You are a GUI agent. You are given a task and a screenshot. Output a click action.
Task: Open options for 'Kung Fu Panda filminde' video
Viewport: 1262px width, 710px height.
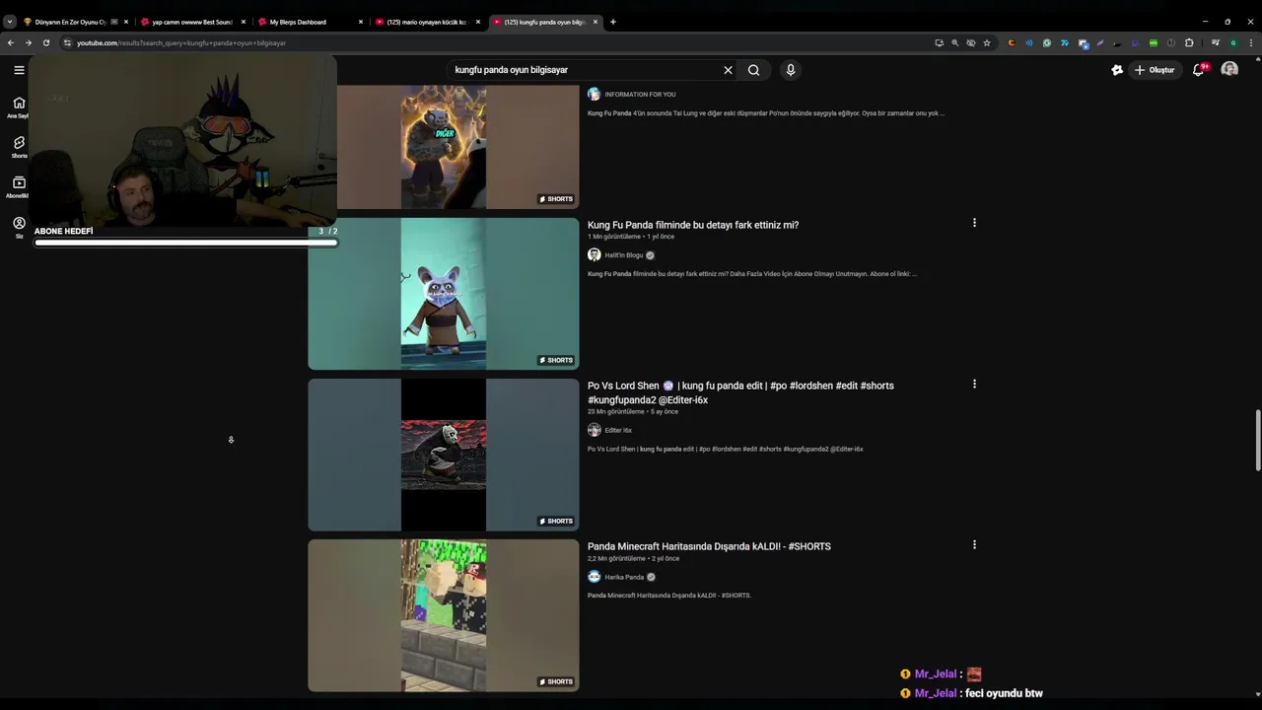point(974,223)
